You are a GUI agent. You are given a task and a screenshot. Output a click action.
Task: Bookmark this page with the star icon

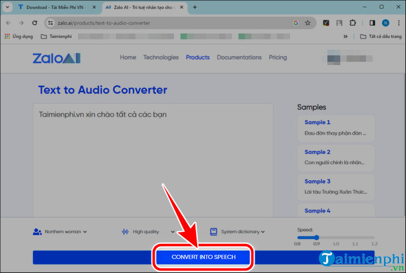point(309,22)
